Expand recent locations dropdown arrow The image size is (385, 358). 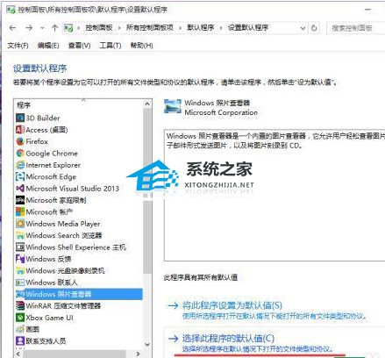pyautogui.click(x=42, y=28)
